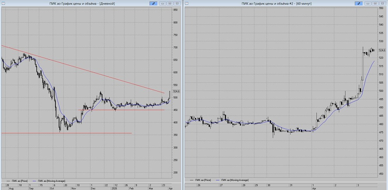Click the red horizontal support line near 355

tap(66, 133)
